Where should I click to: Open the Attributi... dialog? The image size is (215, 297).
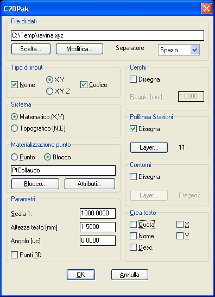coord(90,184)
